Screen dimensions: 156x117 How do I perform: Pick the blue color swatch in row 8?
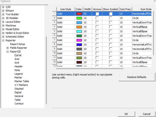click(x=79, y=44)
